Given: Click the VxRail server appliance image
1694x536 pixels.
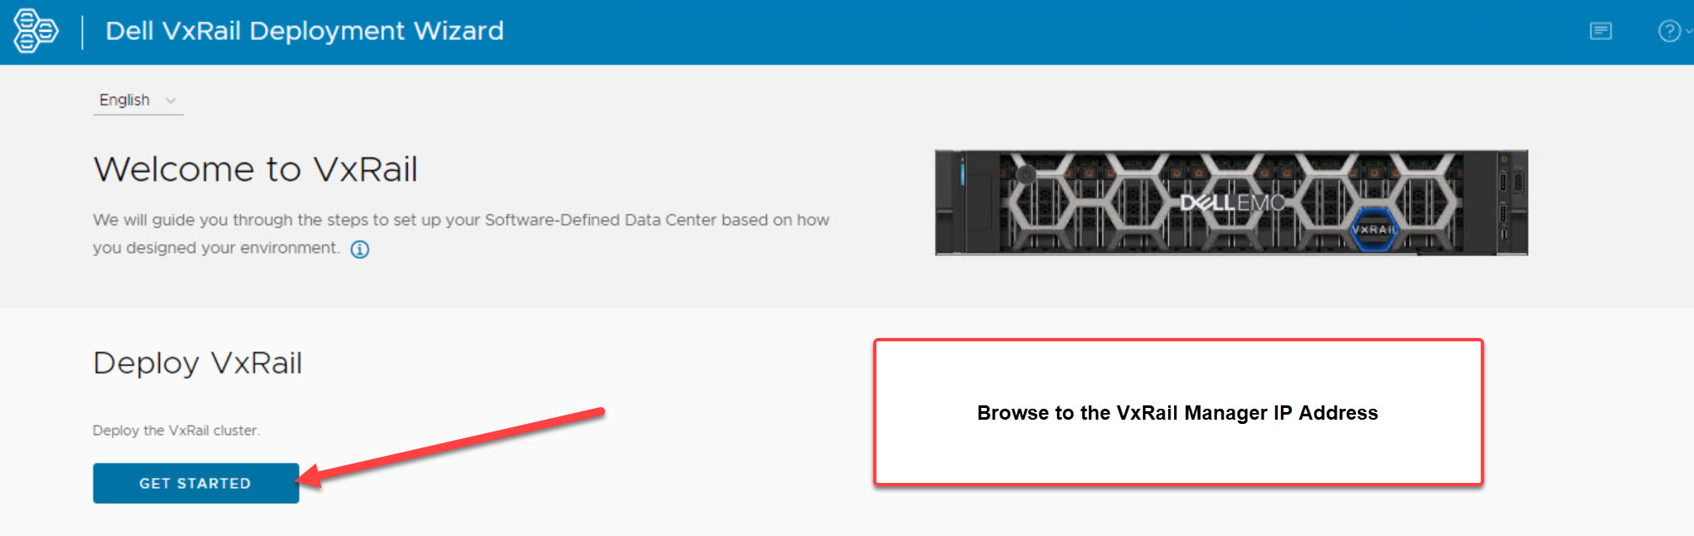Looking at the screenshot, I should click(1231, 202).
